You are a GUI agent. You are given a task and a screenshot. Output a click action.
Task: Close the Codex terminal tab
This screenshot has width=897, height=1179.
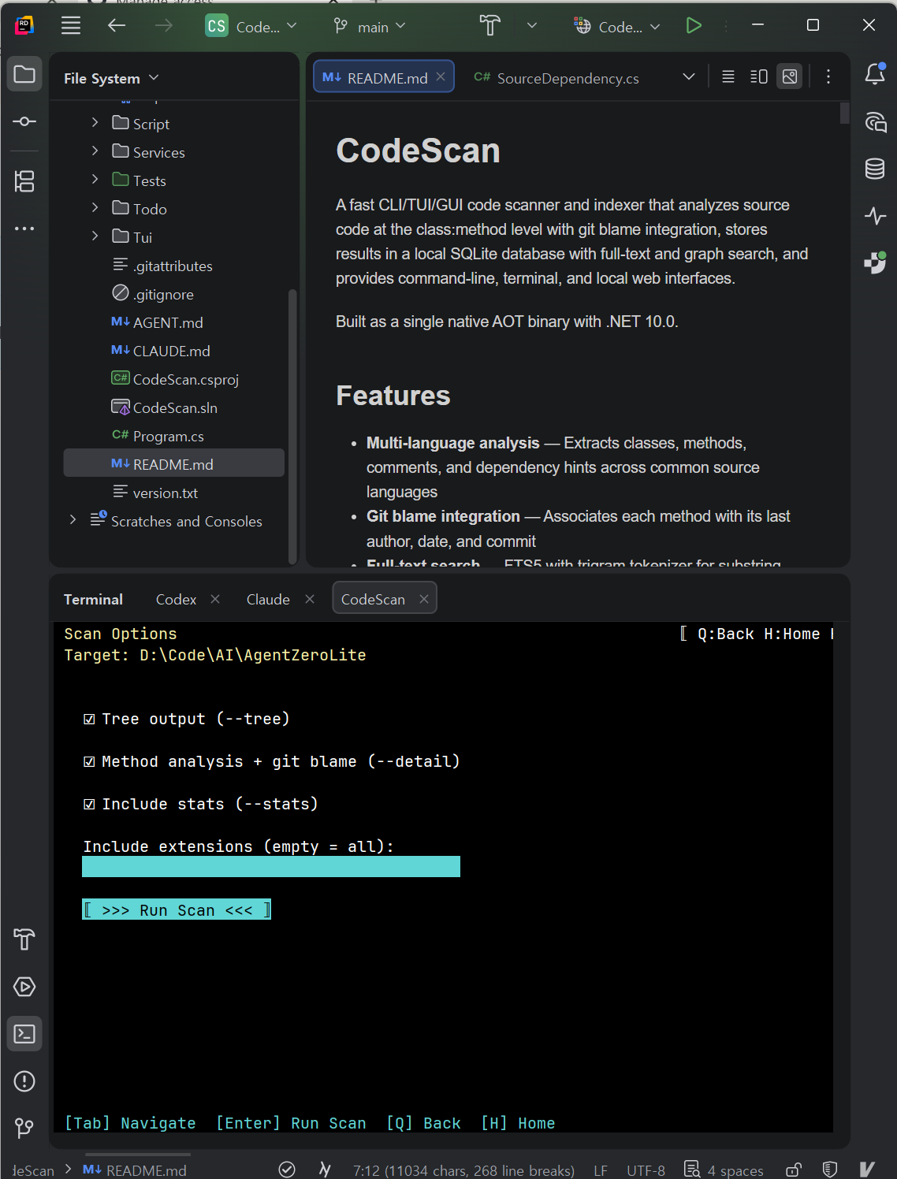(x=215, y=599)
